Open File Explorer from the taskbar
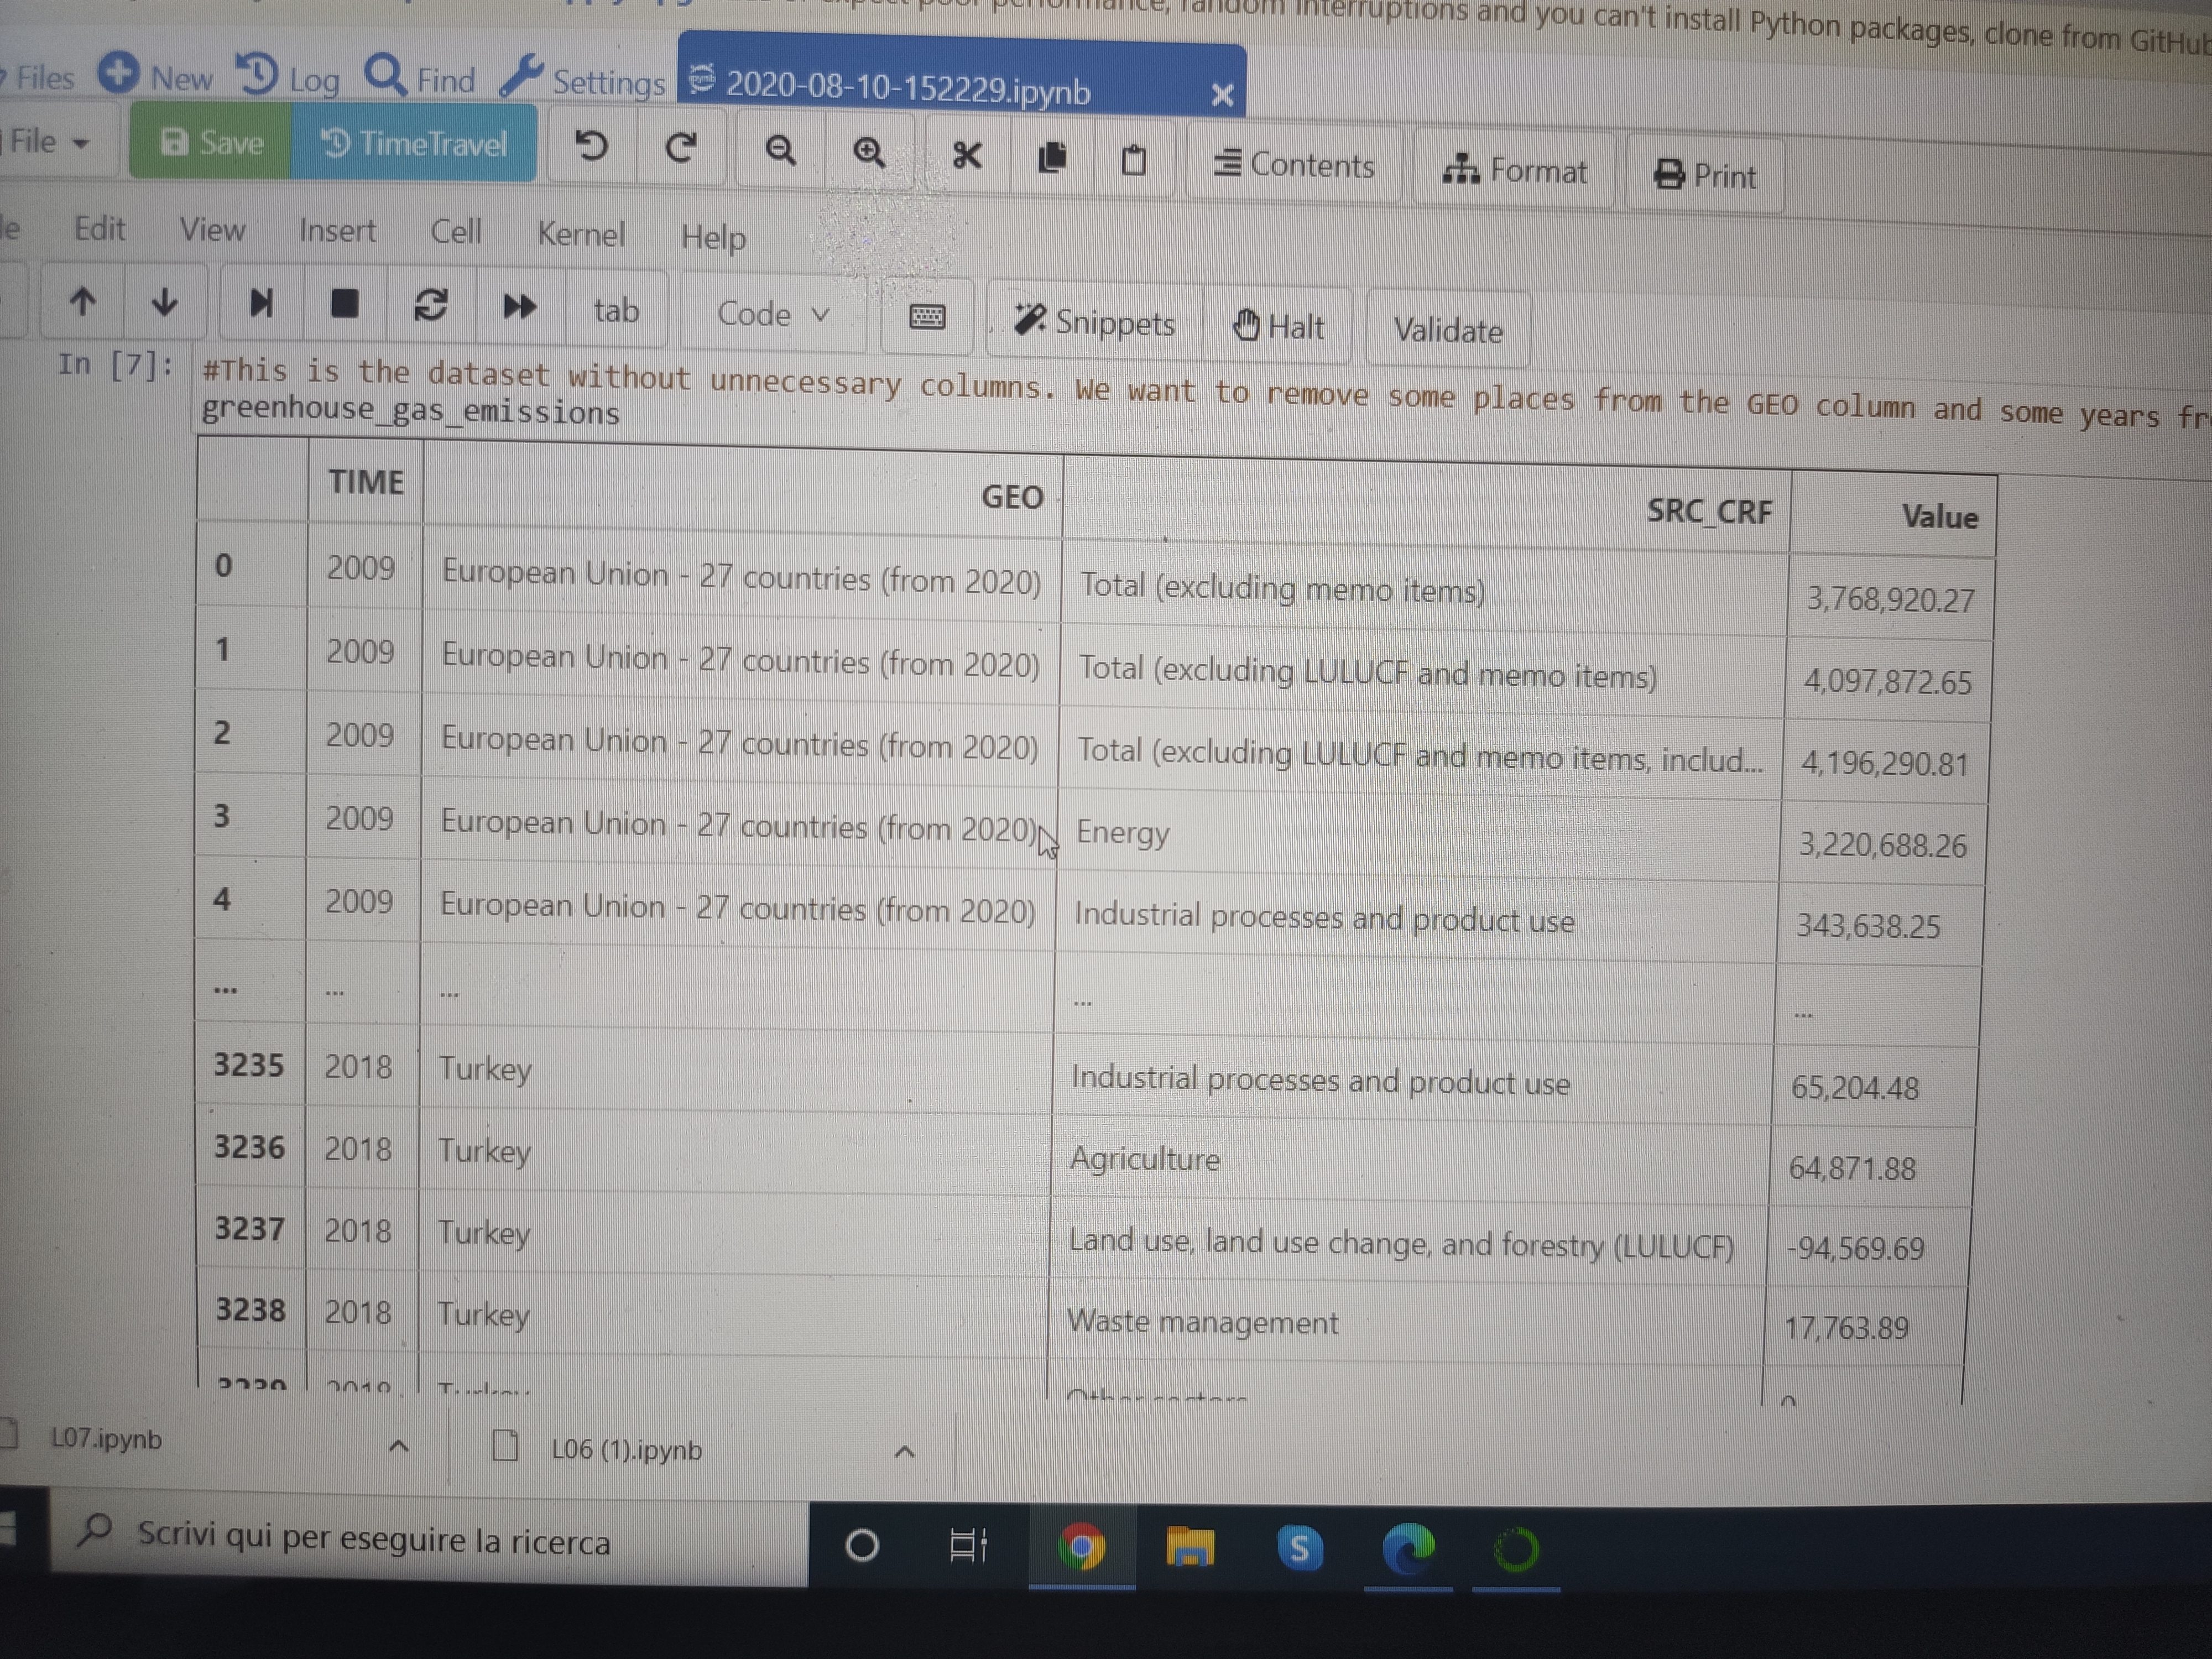The height and width of the screenshot is (1659, 2212). point(1190,1548)
